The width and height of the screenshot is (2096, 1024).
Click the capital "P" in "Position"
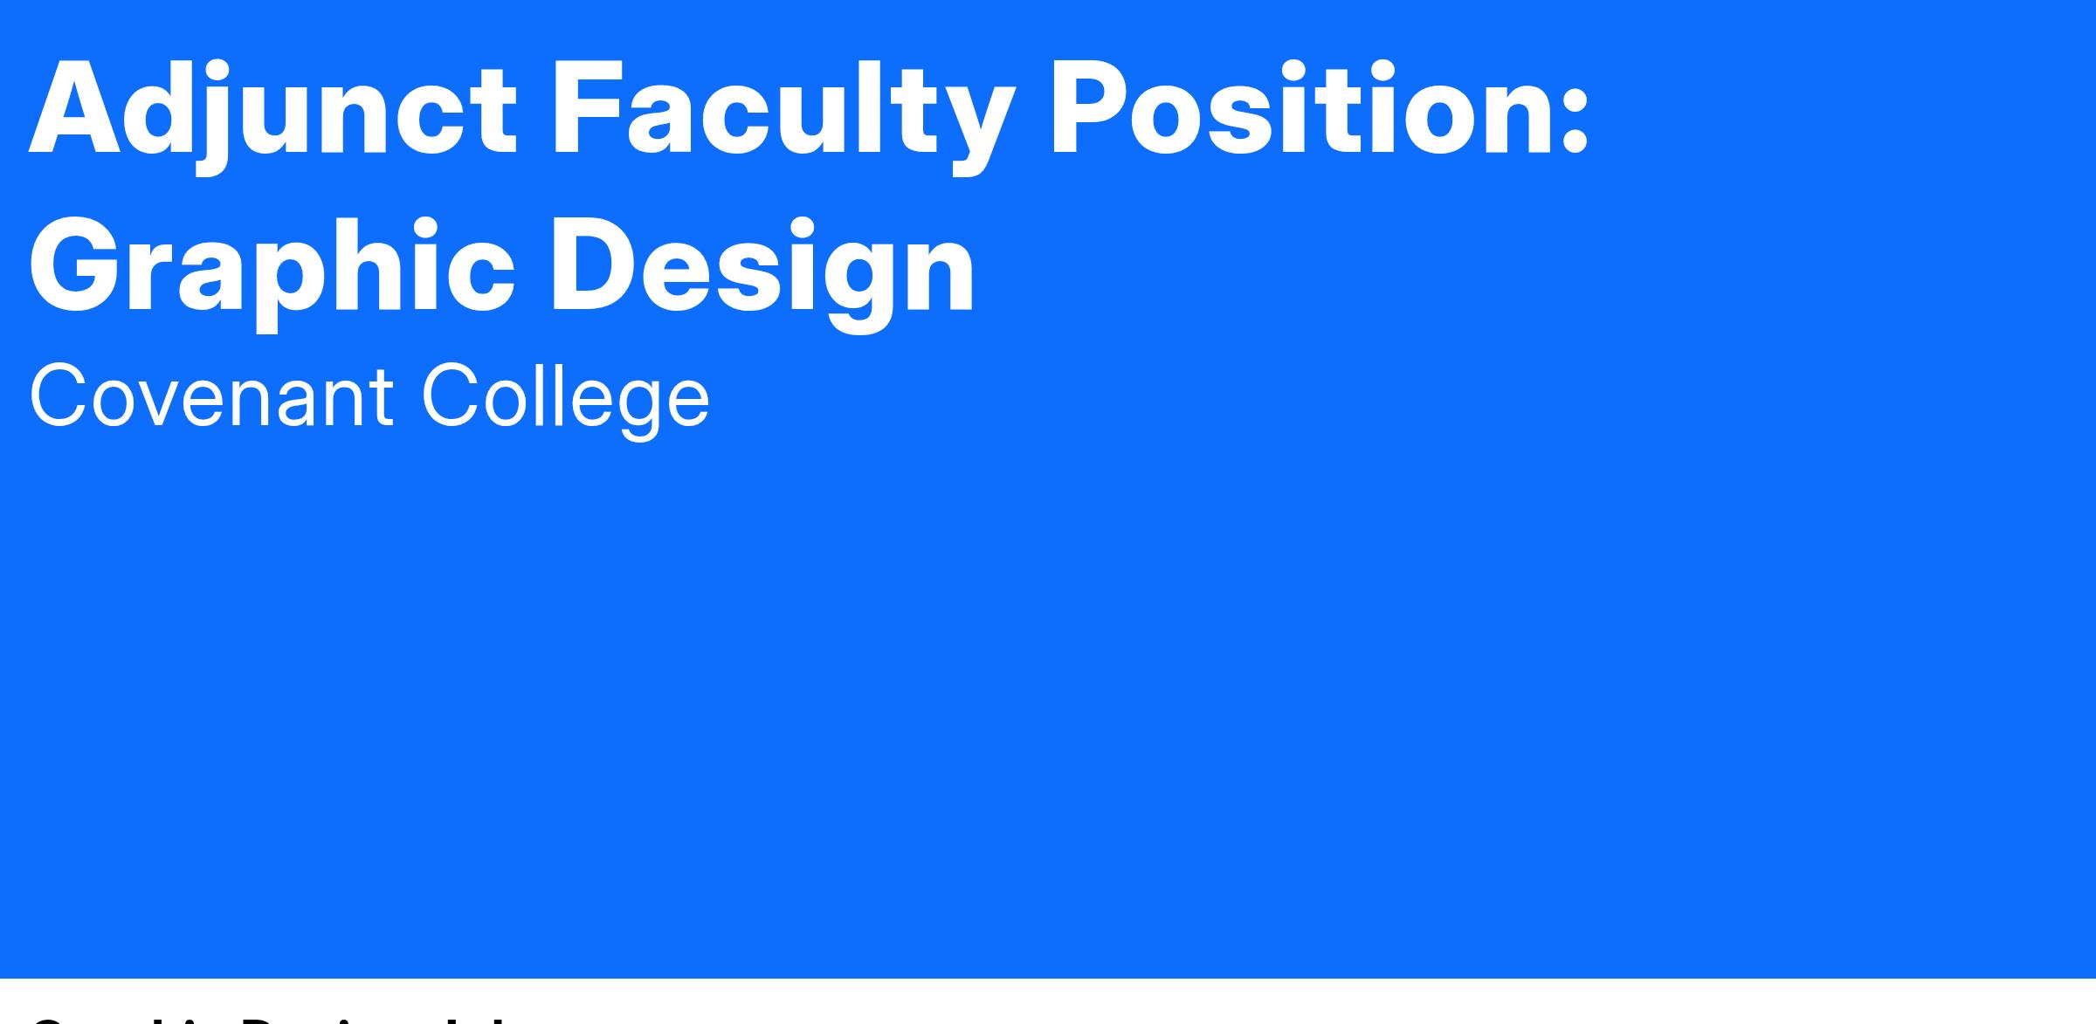[x=1086, y=110]
